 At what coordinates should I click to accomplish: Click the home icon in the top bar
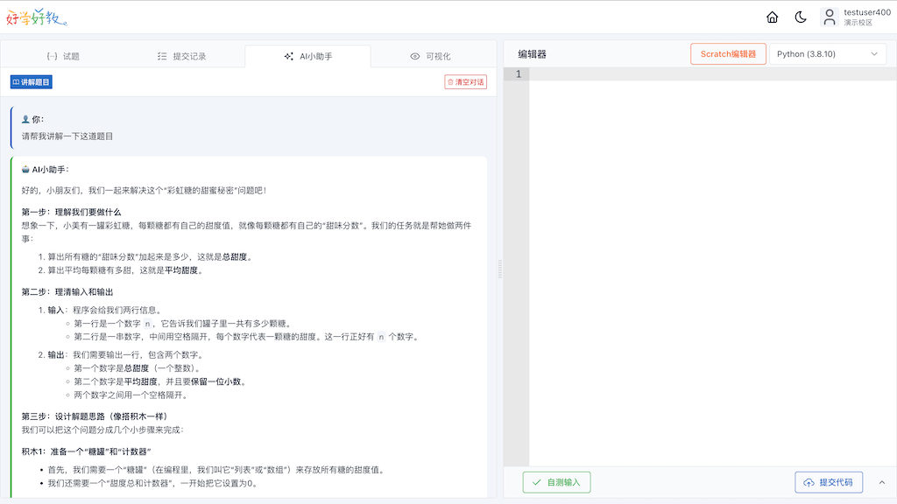click(772, 16)
